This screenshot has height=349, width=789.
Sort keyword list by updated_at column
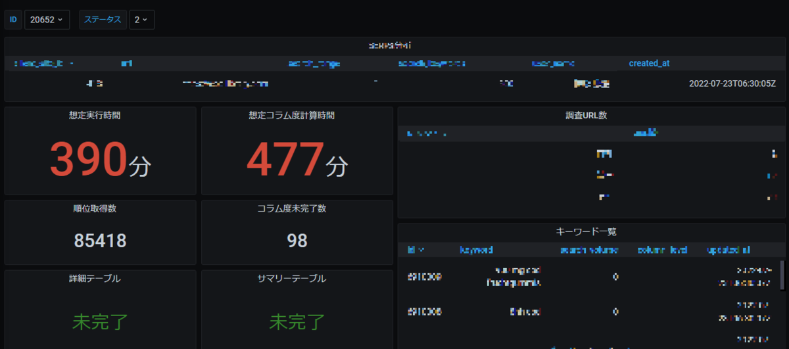(x=729, y=250)
